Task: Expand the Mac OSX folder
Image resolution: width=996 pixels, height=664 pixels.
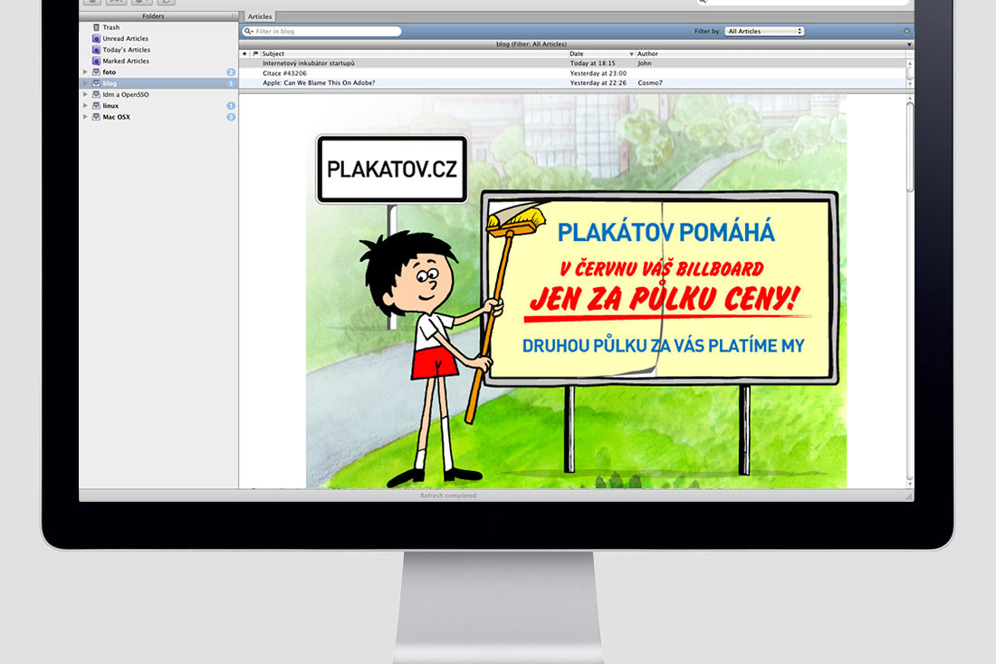Action: (x=85, y=117)
